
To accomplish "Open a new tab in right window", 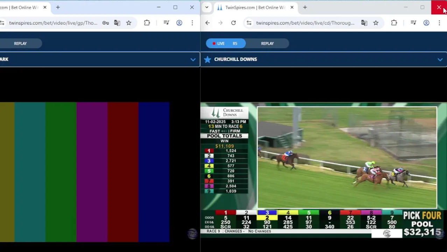I will (305, 7).
